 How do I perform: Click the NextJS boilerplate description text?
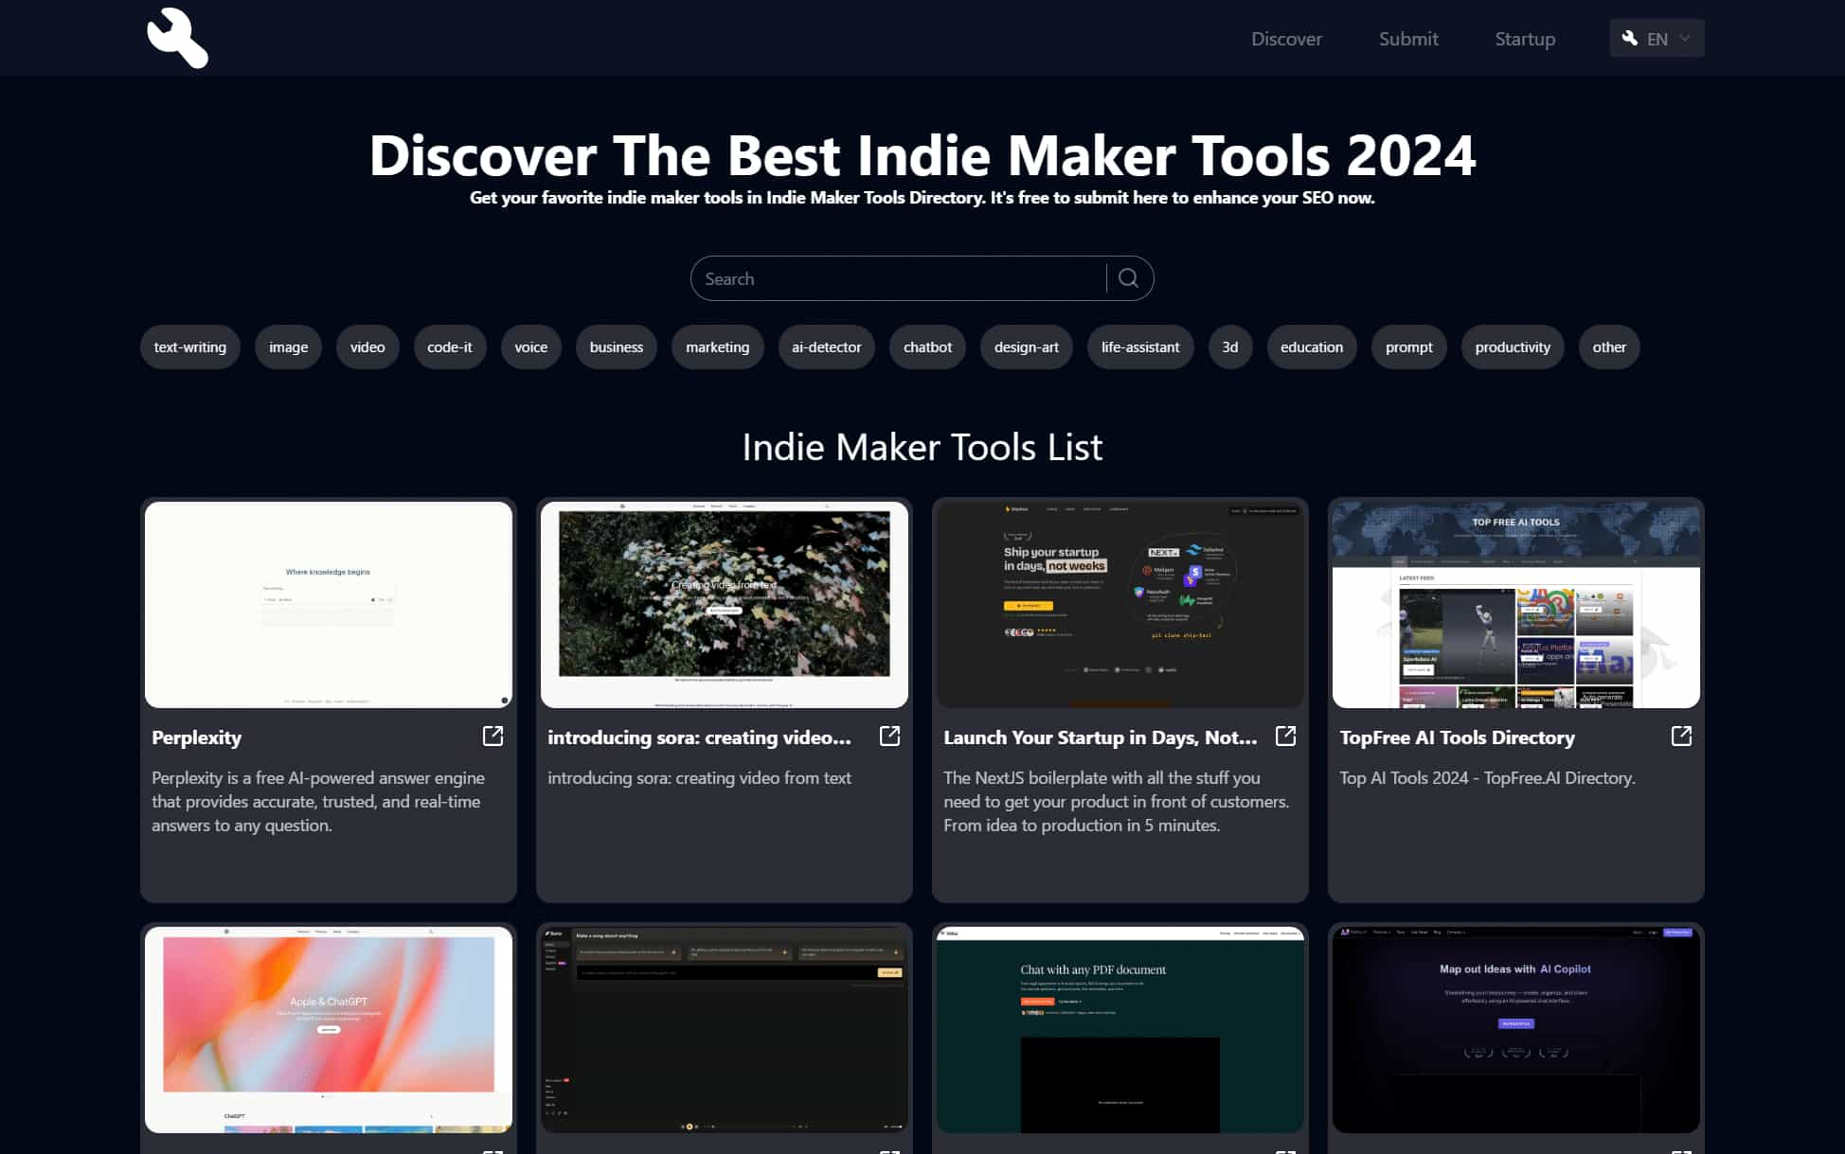click(x=1116, y=801)
